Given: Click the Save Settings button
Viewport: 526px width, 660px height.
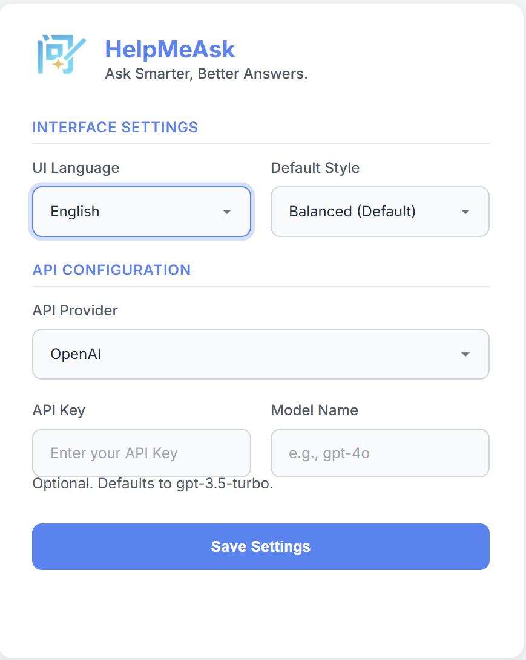Looking at the screenshot, I should (x=261, y=546).
